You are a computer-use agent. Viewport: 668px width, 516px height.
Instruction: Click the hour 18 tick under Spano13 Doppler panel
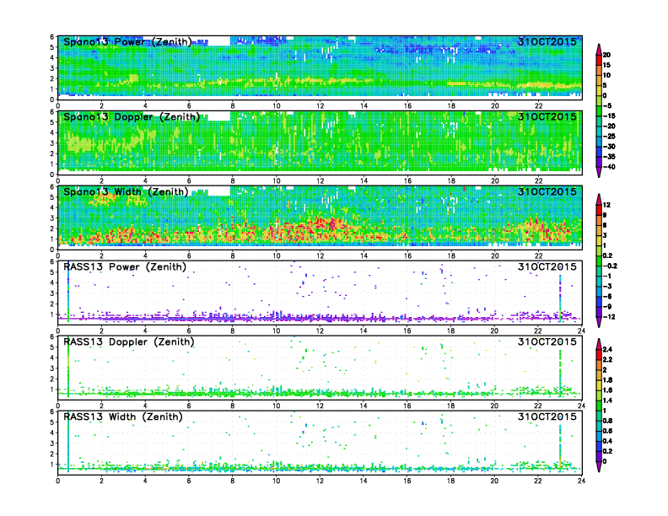[451, 180]
